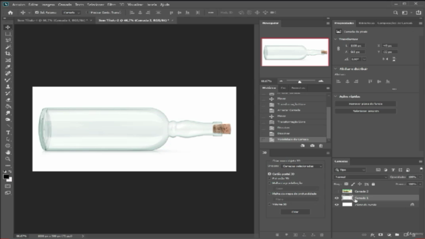Click the width L input field
The width and height of the screenshot is (425, 239).
357,46
